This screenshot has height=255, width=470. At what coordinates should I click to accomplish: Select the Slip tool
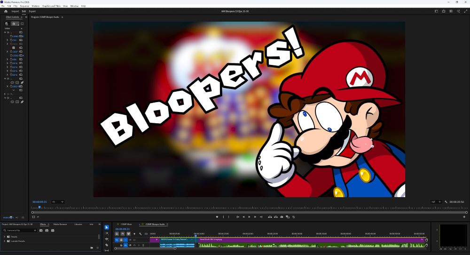(107, 250)
